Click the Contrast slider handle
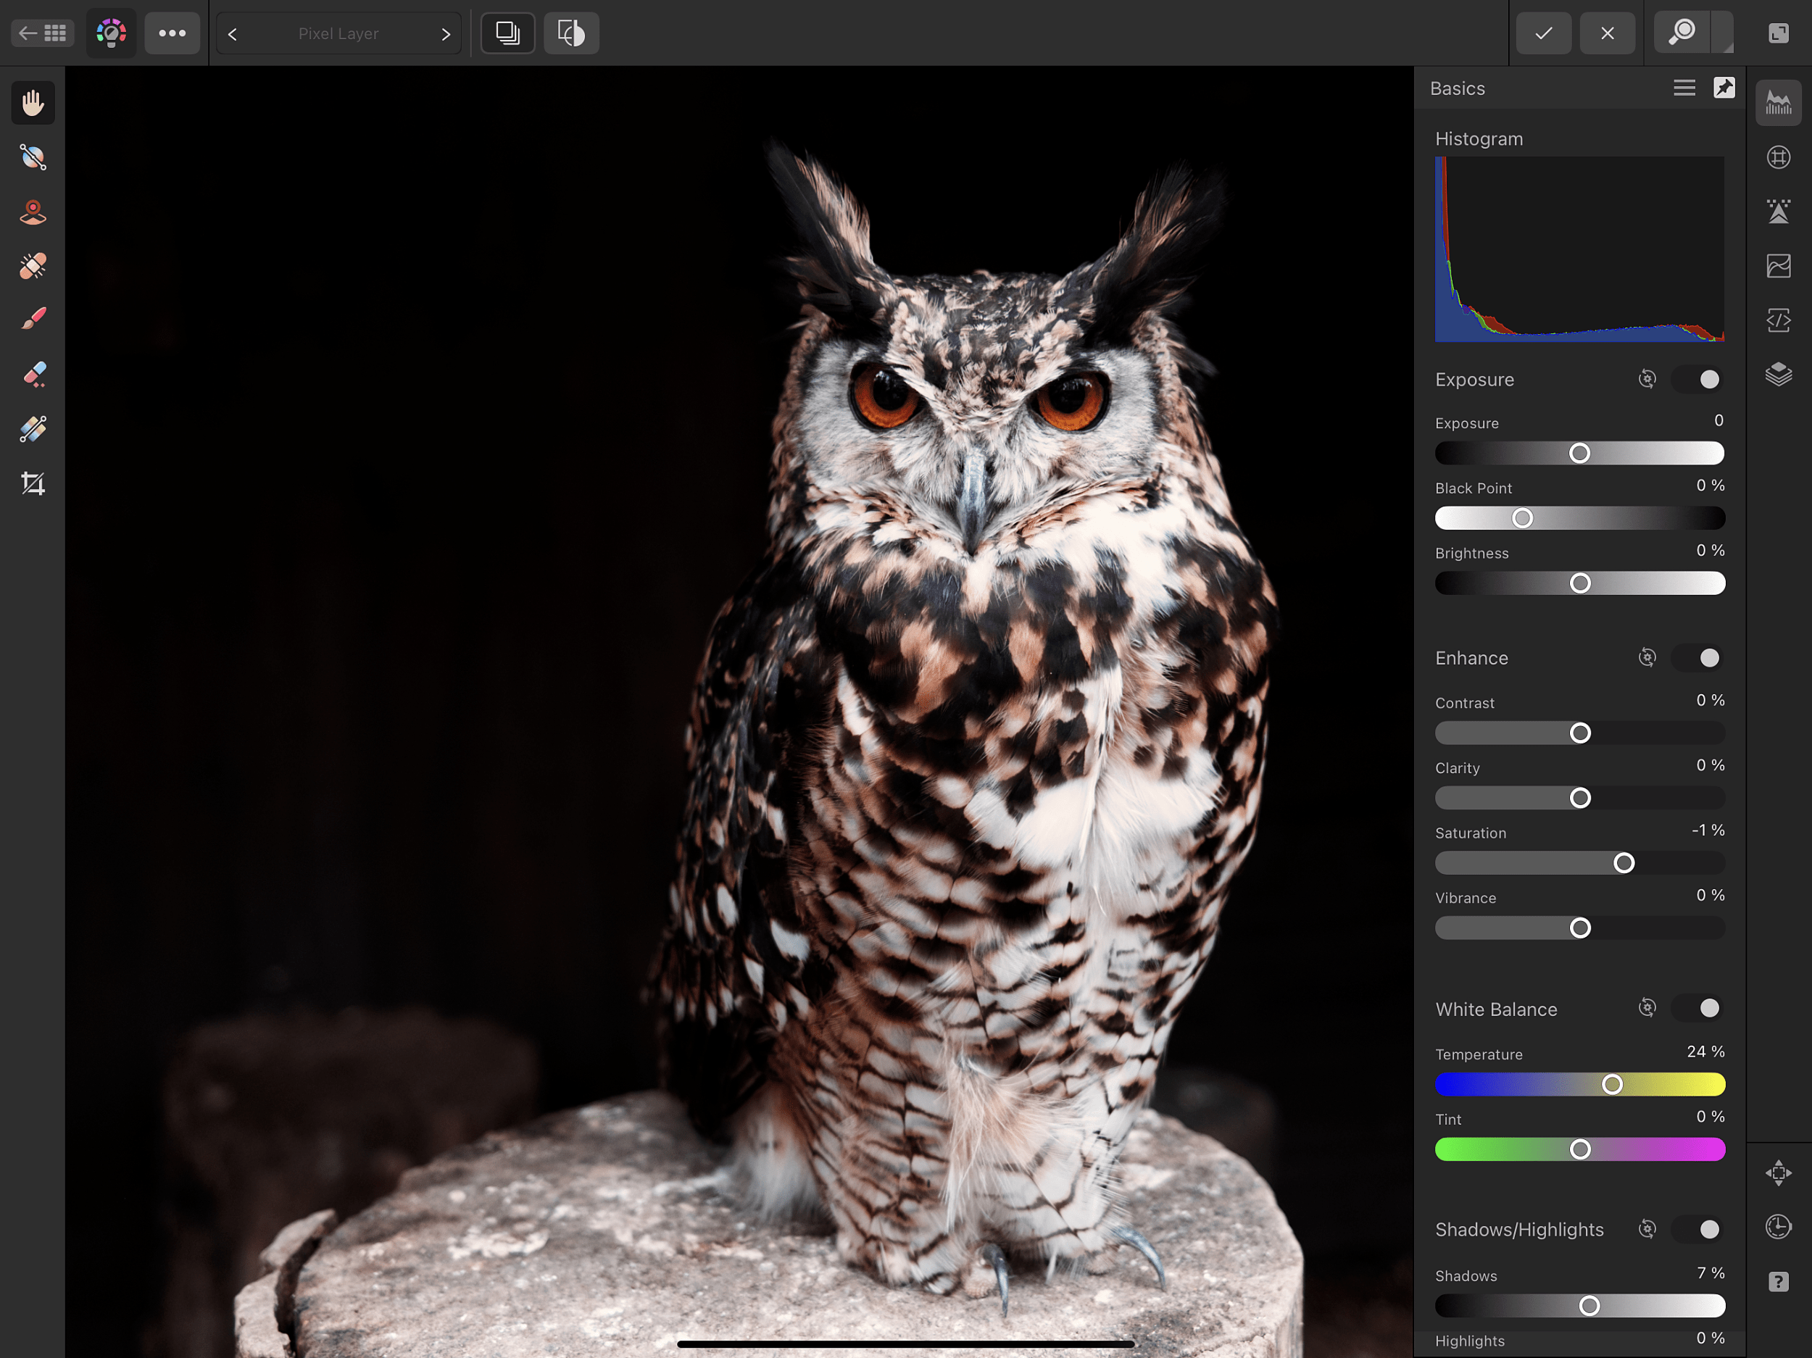Image resolution: width=1812 pixels, height=1358 pixels. click(x=1580, y=733)
